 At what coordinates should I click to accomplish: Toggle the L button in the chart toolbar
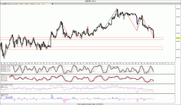coord(2,4)
